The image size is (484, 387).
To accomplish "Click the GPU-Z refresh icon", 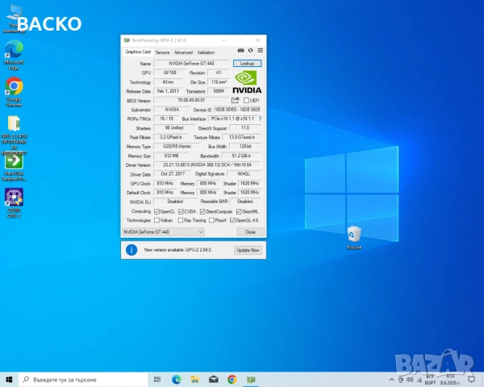I will [250, 50].
